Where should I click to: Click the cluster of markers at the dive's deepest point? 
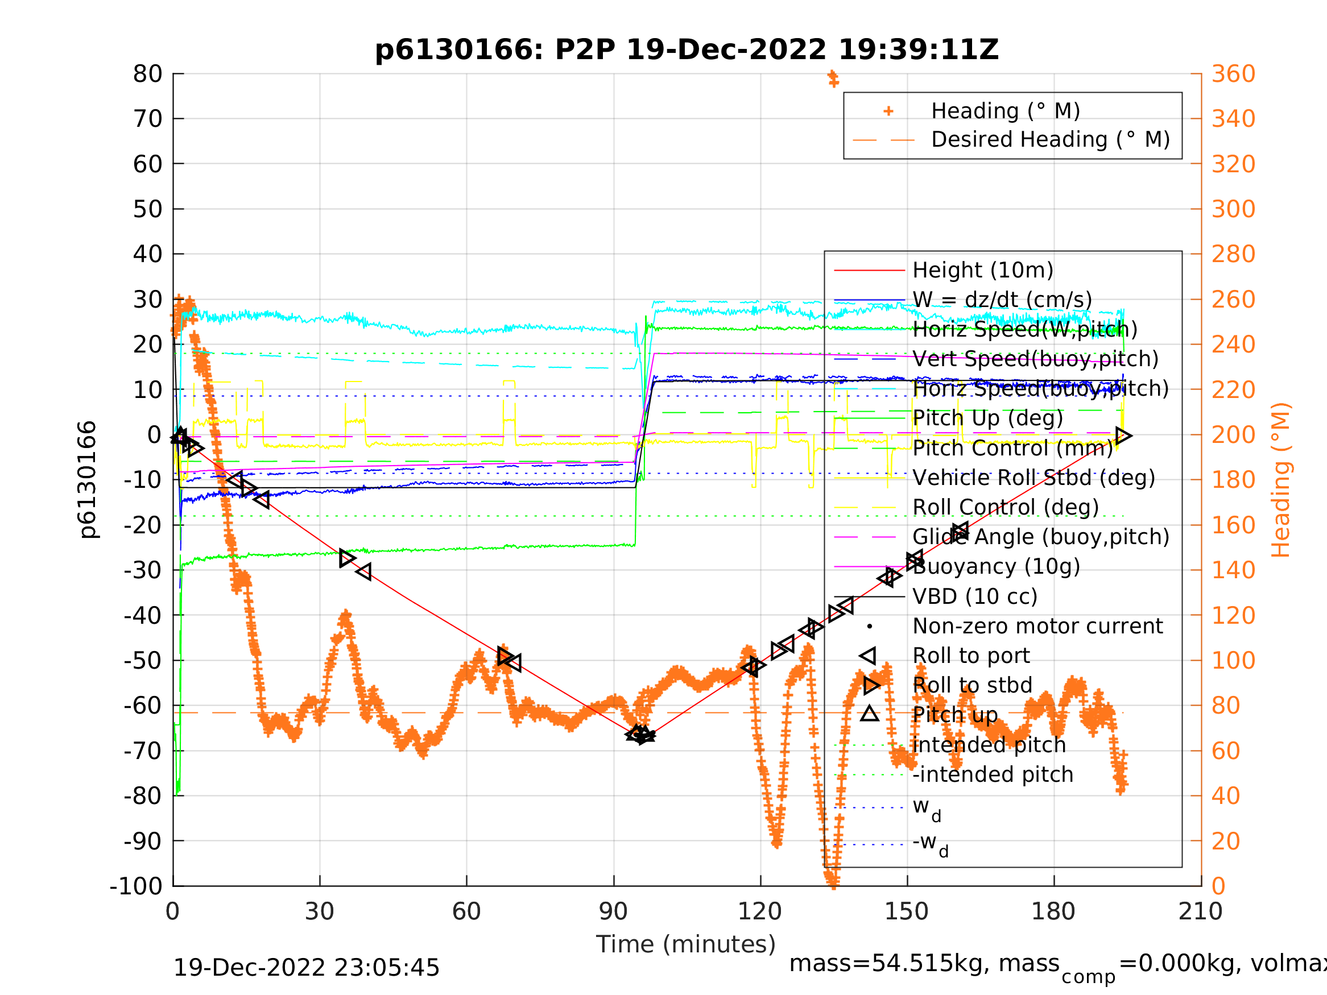(x=640, y=734)
